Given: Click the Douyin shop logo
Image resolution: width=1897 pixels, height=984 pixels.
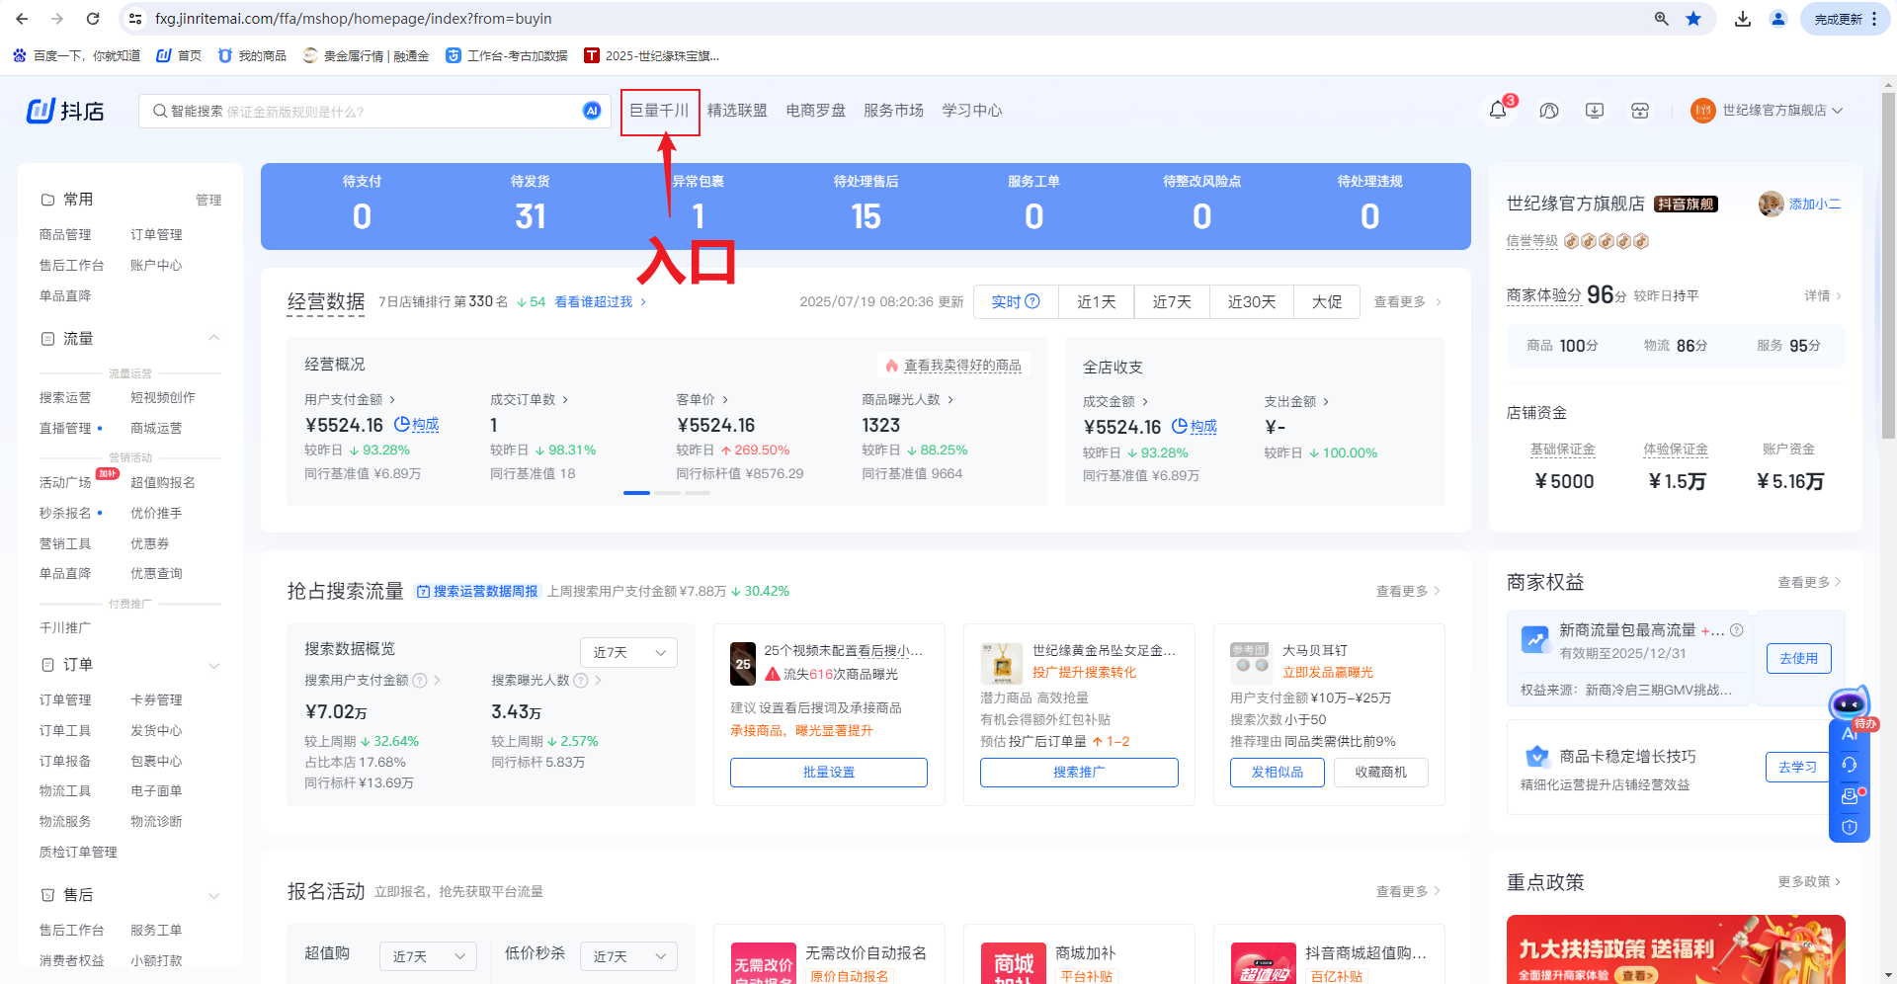Looking at the screenshot, I should coord(65,111).
